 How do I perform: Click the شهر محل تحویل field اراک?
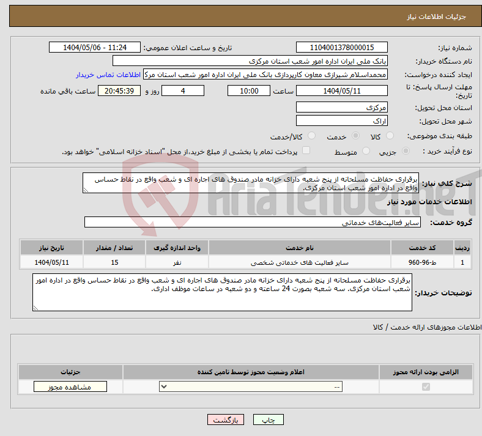click(x=341, y=120)
